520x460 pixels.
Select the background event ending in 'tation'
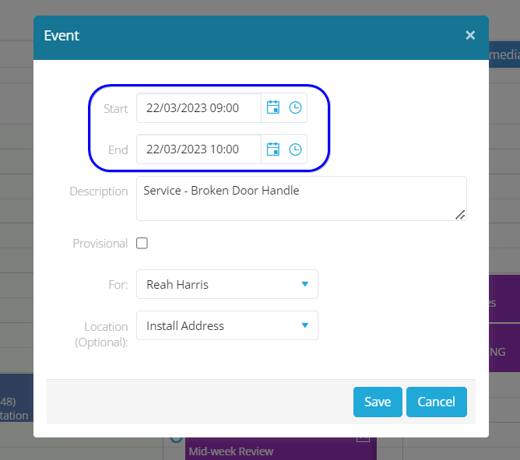(x=16, y=409)
